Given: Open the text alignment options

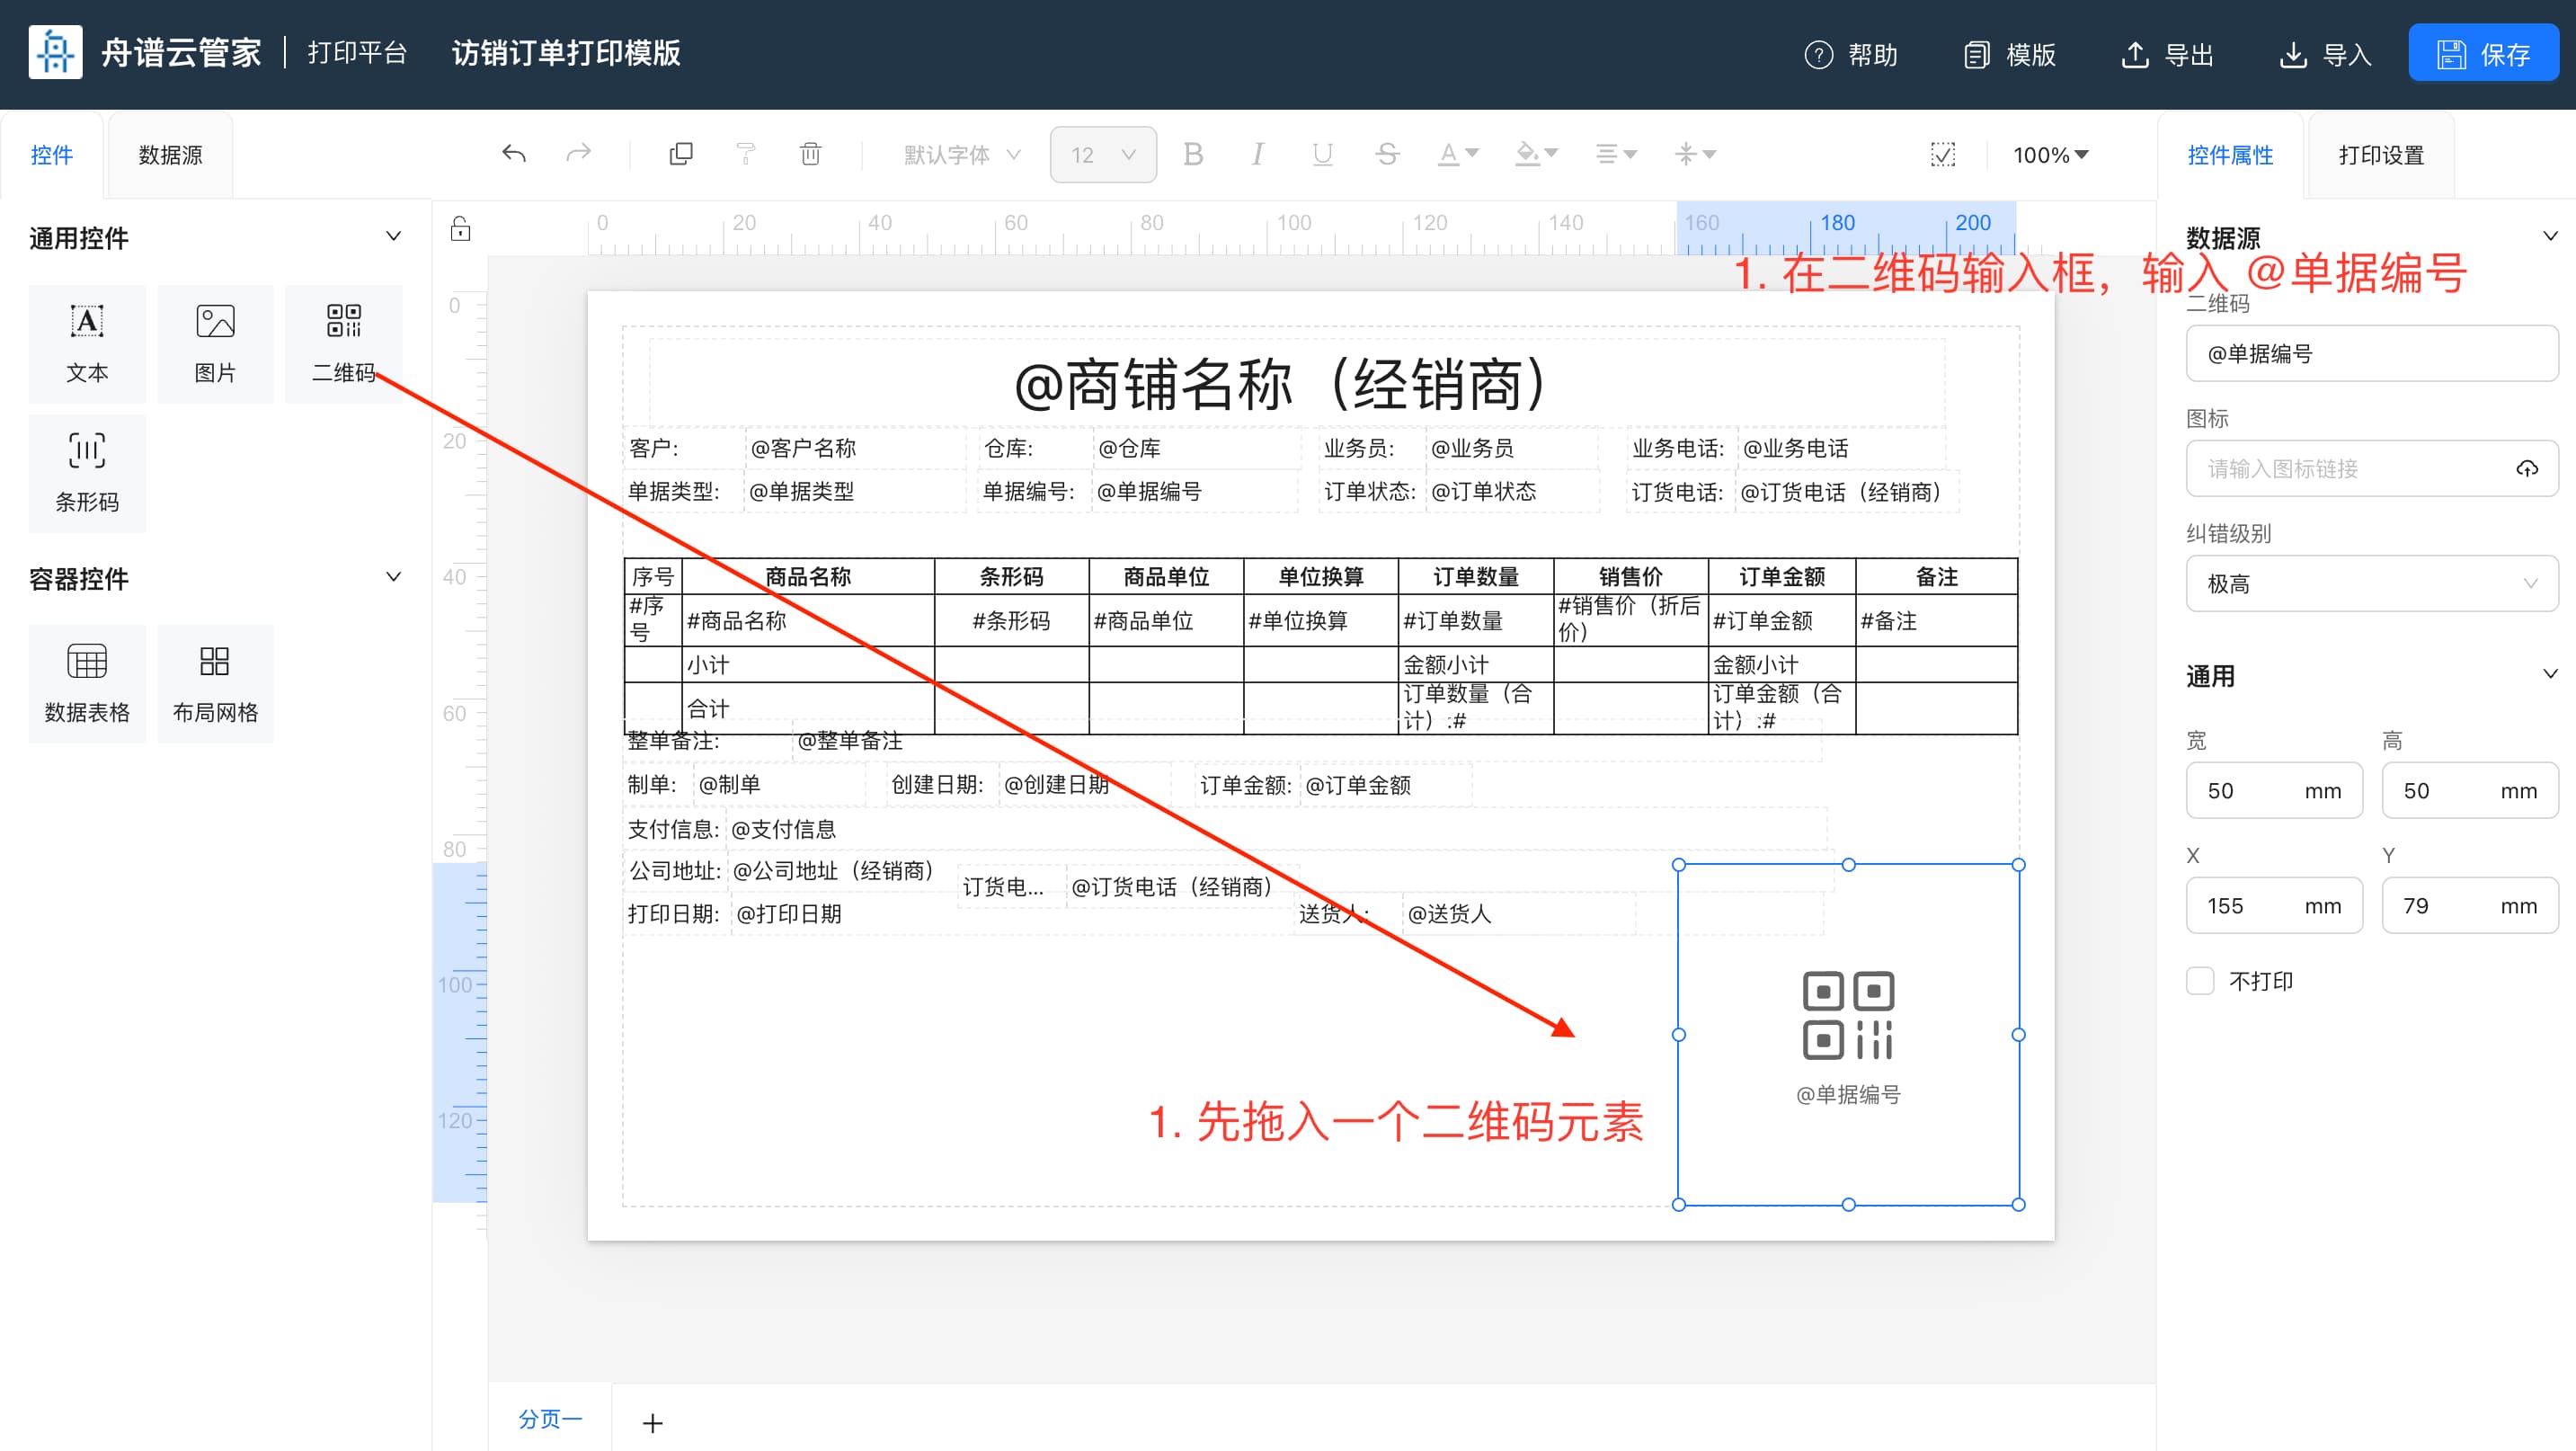Looking at the screenshot, I should pyautogui.click(x=1615, y=154).
